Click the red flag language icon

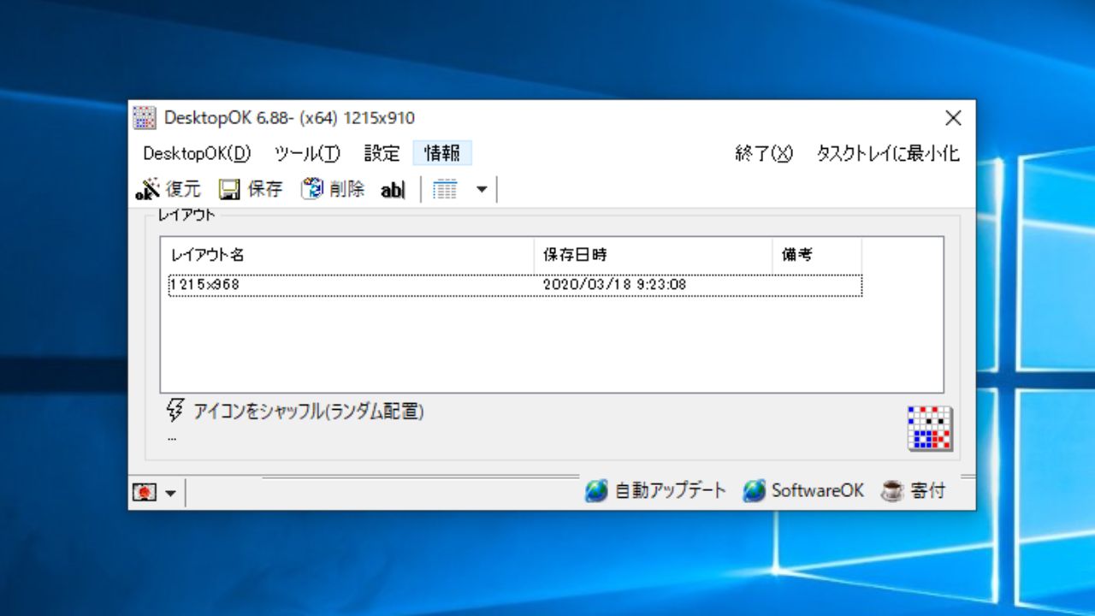click(145, 493)
